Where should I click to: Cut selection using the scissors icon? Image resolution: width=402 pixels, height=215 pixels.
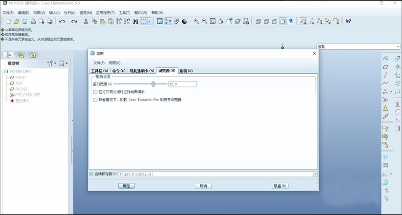point(86,22)
